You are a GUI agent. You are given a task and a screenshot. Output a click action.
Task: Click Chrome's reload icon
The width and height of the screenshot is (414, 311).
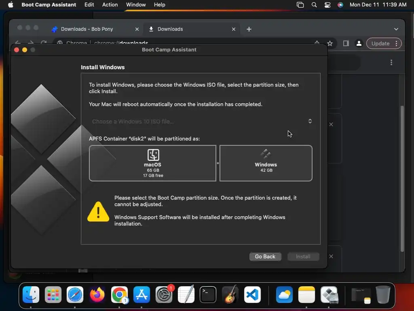click(44, 43)
